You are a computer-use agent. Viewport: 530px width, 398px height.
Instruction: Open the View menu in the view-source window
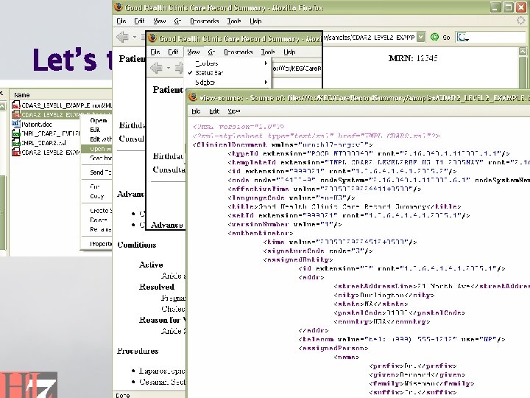[x=234, y=111]
